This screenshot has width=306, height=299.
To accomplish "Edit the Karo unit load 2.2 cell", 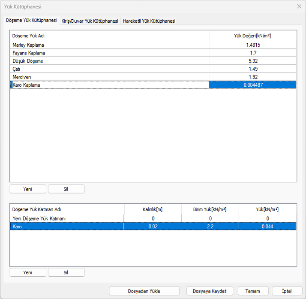I will point(210,227).
